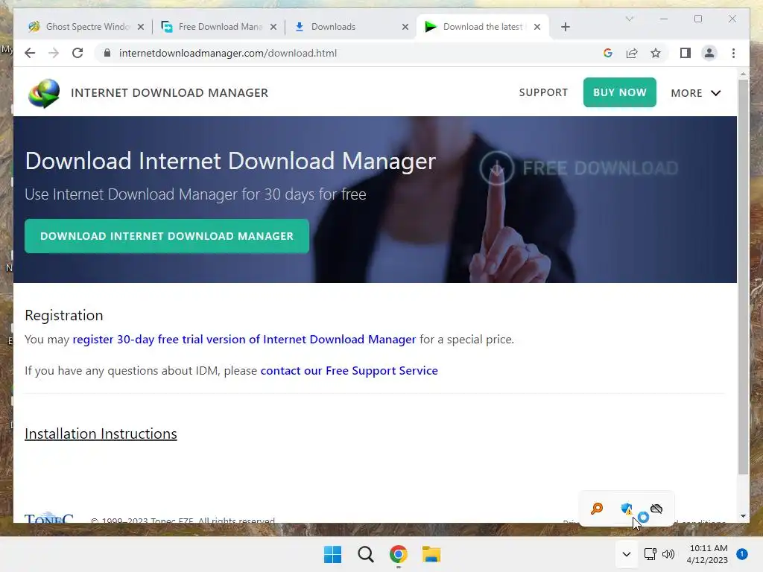Click the Chrome taskbar icon
763x572 pixels.
398,554
